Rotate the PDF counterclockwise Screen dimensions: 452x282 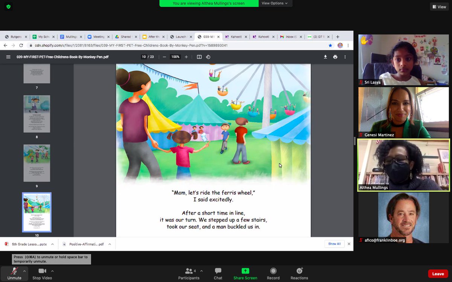[208, 57]
